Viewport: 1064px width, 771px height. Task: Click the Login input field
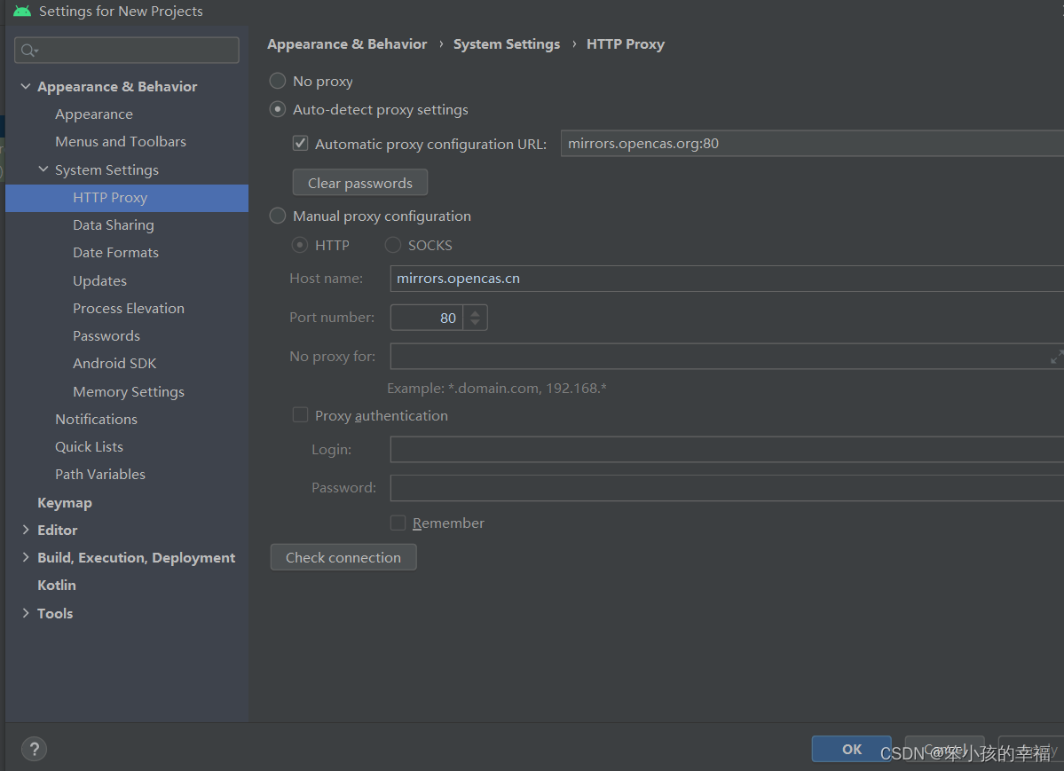tap(727, 449)
